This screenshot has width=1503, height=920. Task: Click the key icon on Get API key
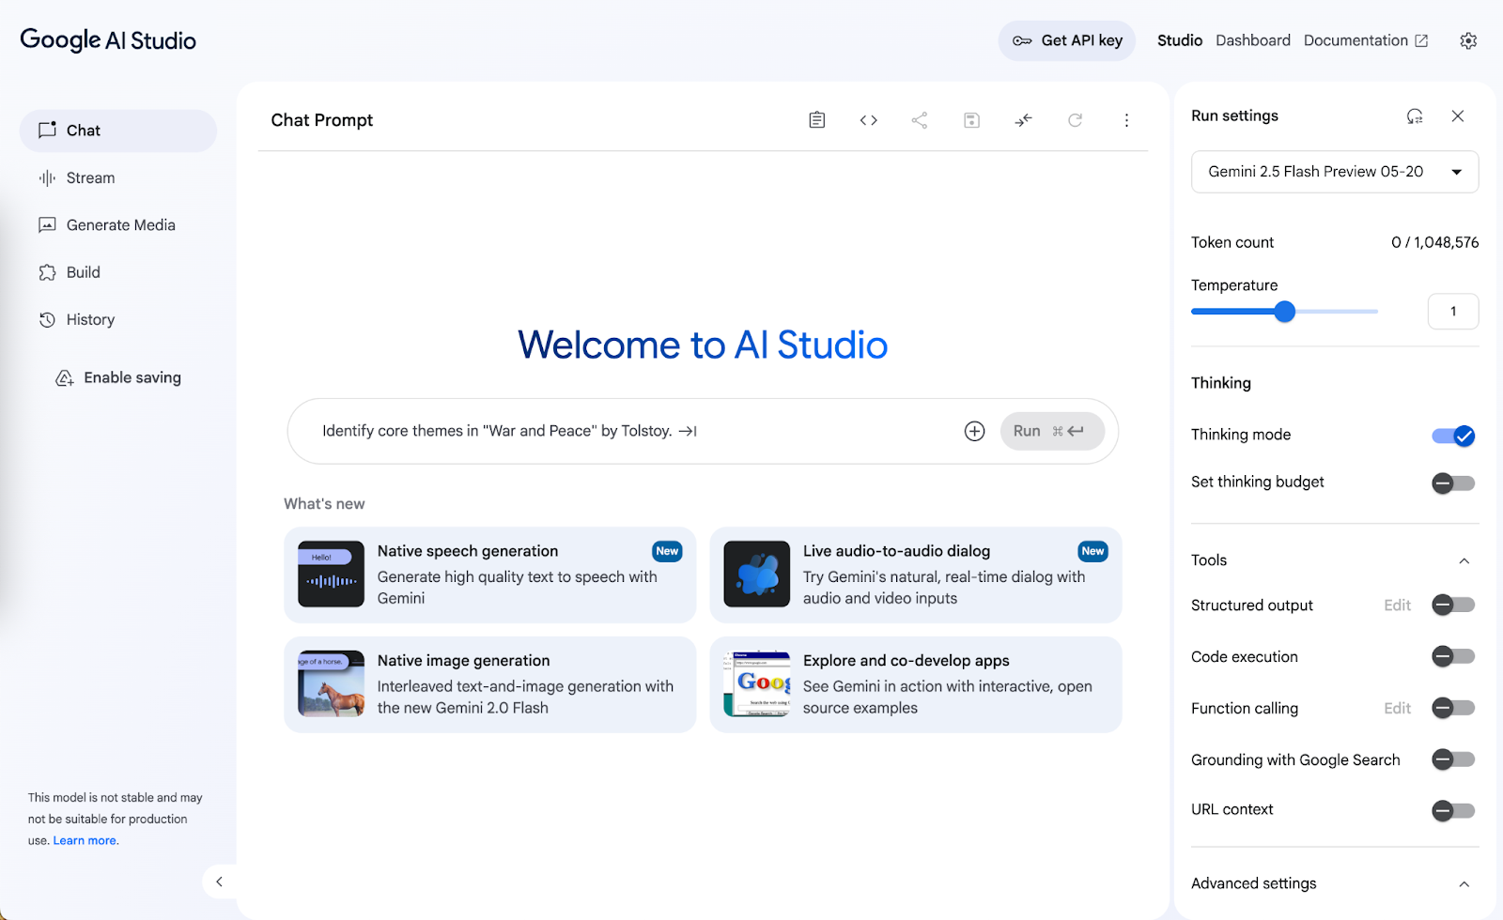click(1022, 41)
